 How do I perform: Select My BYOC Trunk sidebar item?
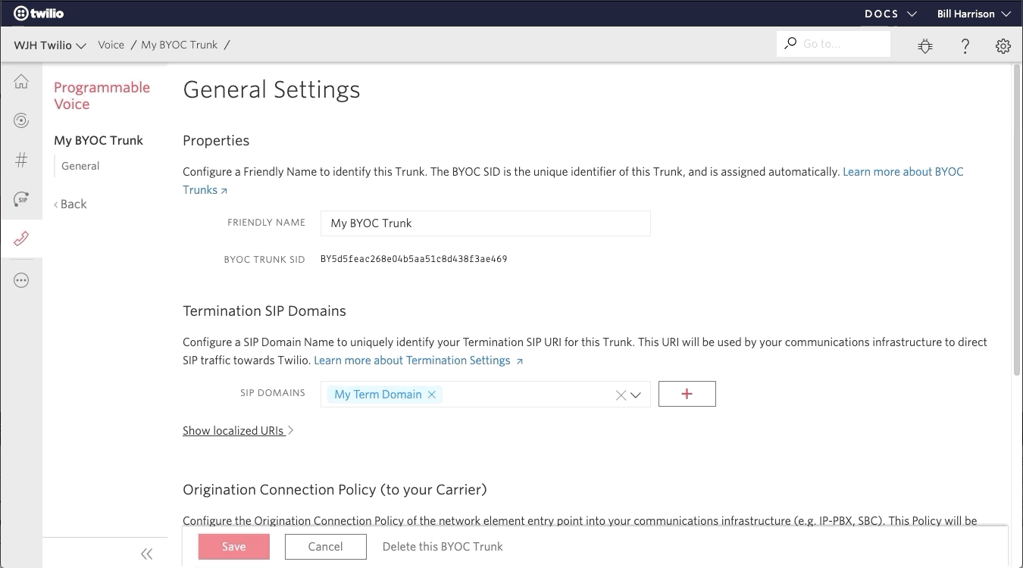pos(99,140)
